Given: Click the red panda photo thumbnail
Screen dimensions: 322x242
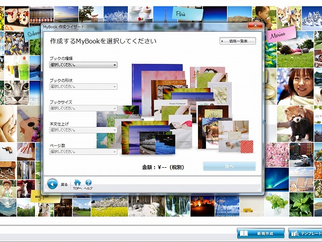Looking at the screenshot, I should click(x=295, y=124).
